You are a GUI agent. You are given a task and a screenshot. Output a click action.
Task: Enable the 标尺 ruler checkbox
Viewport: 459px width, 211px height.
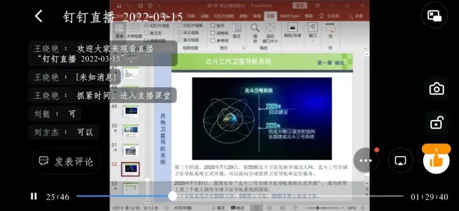coord(213,25)
